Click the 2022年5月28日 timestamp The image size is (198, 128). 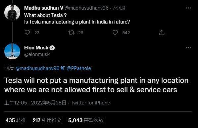point(49,103)
